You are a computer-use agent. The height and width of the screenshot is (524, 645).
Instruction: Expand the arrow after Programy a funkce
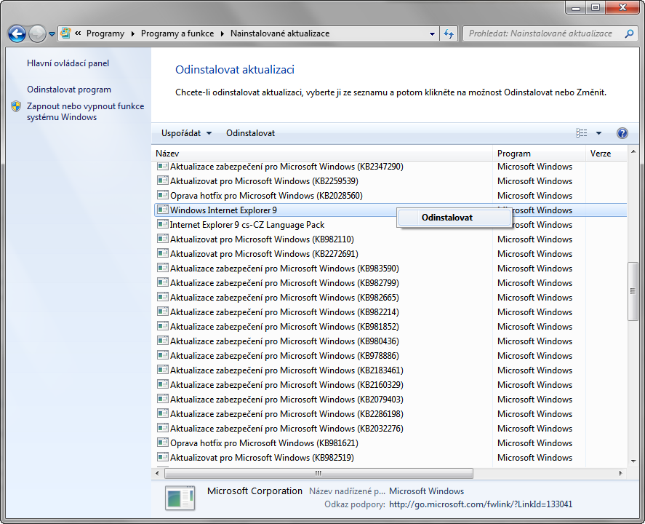(222, 33)
